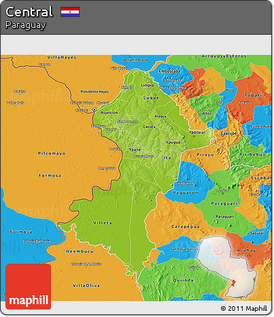Click the red maphill logo
274x317 pixels.
29,286
